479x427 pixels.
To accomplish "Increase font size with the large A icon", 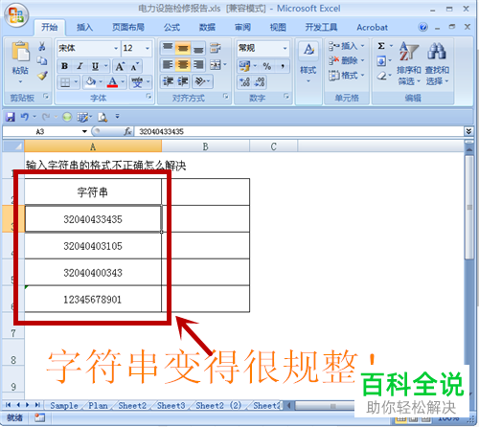I will click(120, 66).
